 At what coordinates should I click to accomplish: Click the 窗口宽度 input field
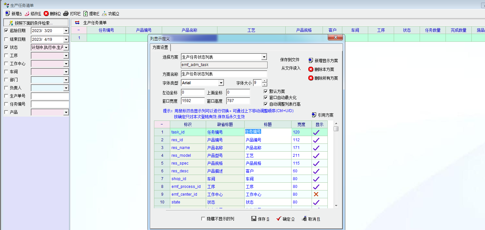tap(193, 101)
